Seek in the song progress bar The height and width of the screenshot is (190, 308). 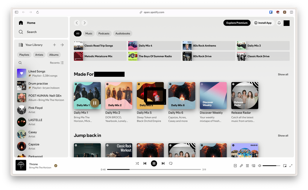(154, 169)
